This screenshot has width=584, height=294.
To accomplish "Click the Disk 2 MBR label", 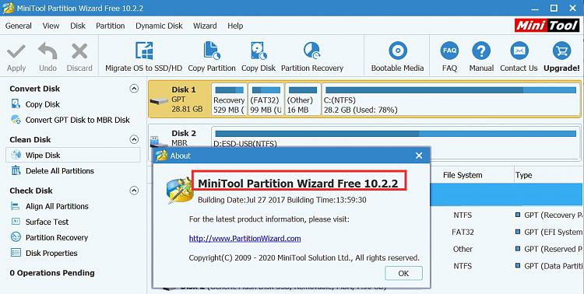I will 184,138.
